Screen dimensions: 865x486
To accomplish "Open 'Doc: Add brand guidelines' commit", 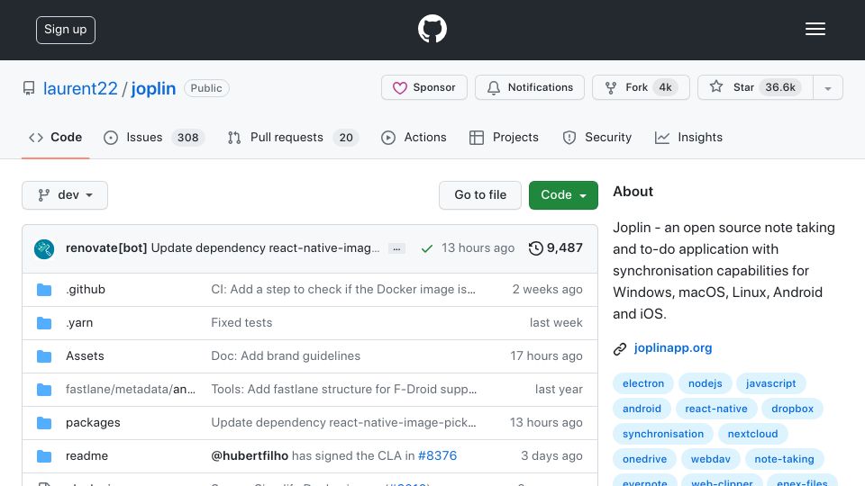I will [x=286, y=356].
